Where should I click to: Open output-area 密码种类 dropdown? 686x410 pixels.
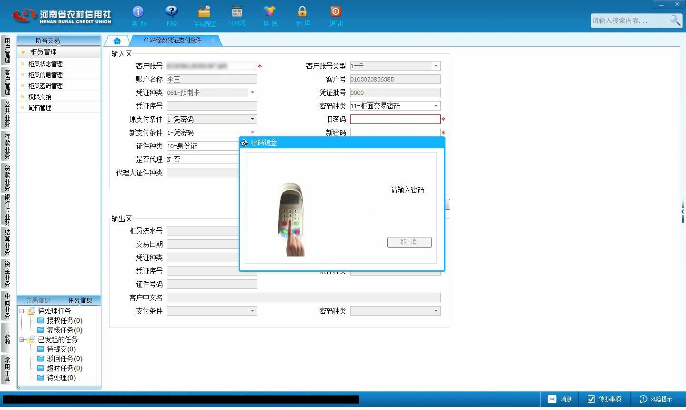(435, 311)
